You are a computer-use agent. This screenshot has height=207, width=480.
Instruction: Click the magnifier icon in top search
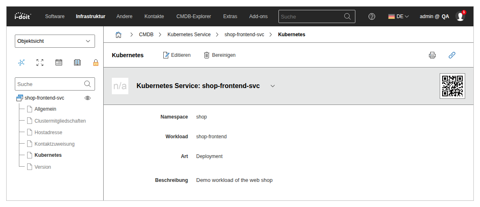click(348, 16)
